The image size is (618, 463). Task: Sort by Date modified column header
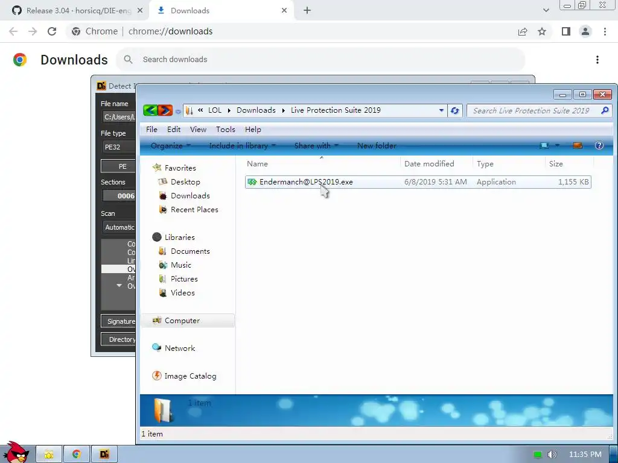(x=436, y=164)
